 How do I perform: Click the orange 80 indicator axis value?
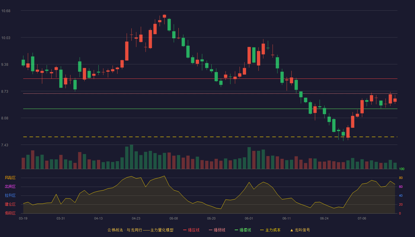(401, 178)
